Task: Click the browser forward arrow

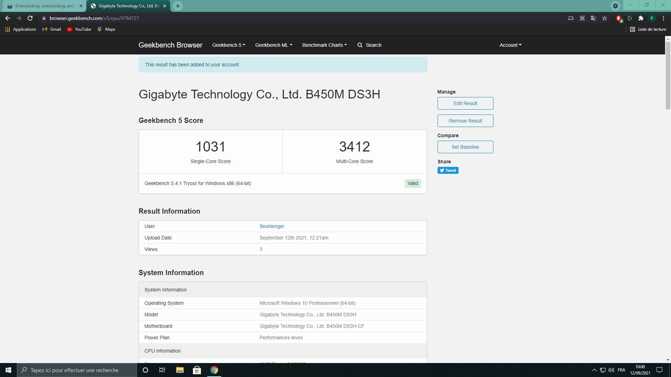Action: click(19, 18)
